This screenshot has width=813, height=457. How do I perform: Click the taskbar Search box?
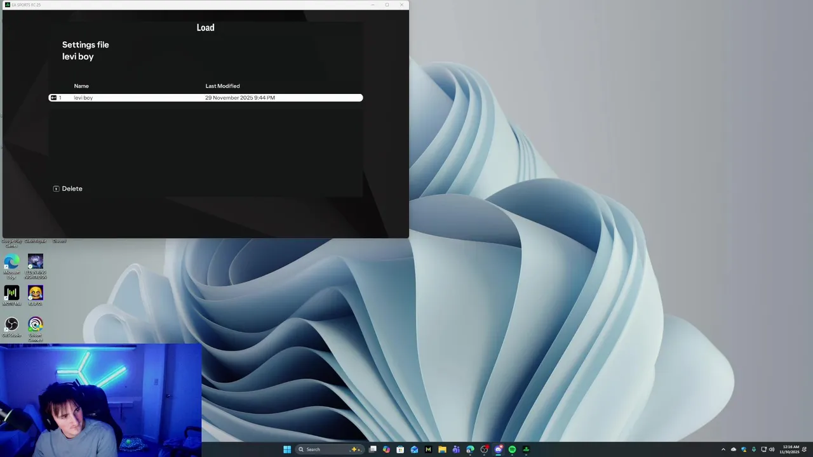(328, 449)
